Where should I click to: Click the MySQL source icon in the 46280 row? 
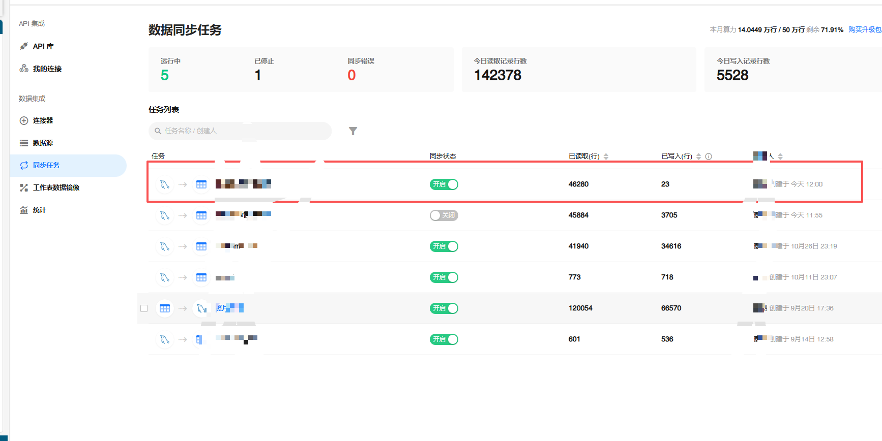click(164, 184)
